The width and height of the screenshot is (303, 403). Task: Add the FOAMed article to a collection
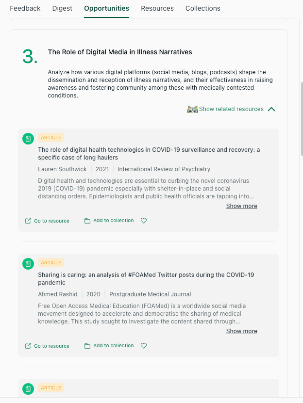[x=113, y=345]
